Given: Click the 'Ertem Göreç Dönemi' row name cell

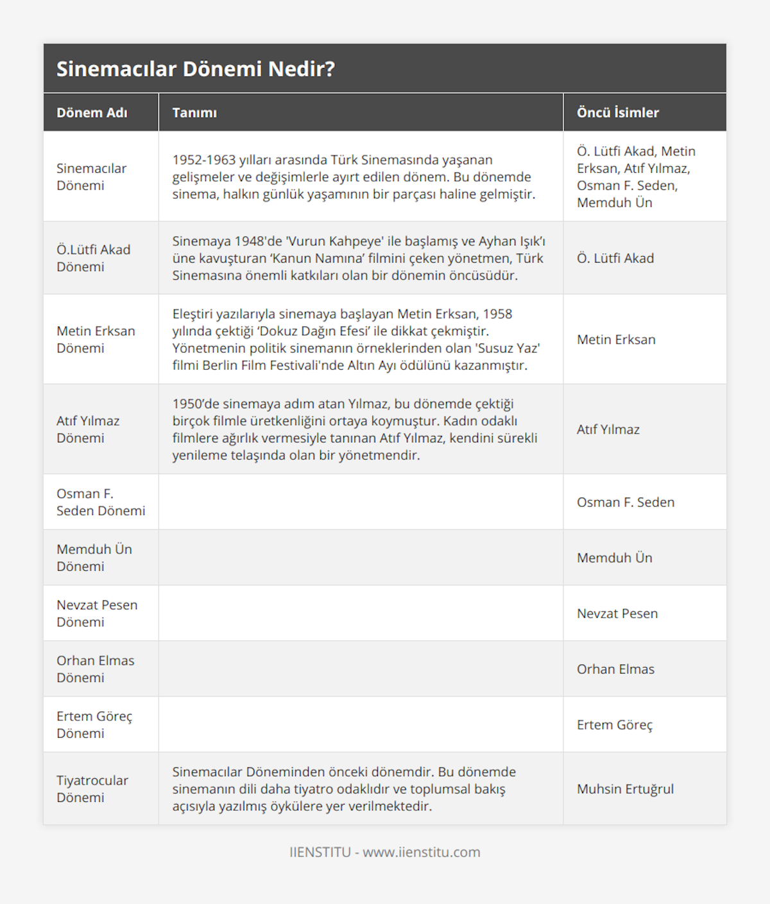Looking at the screenshot, I should 94,724.
